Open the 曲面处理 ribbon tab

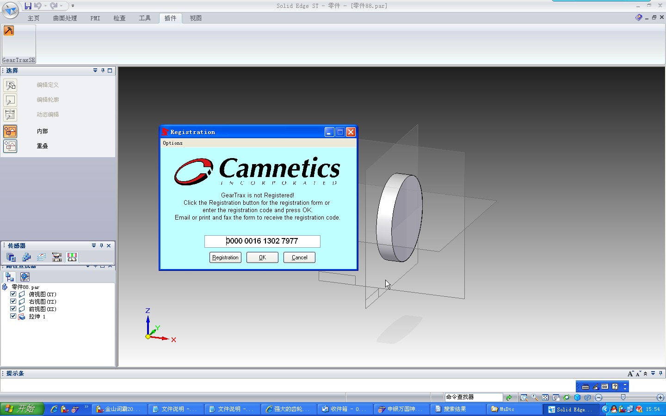[x=65, y=18]
